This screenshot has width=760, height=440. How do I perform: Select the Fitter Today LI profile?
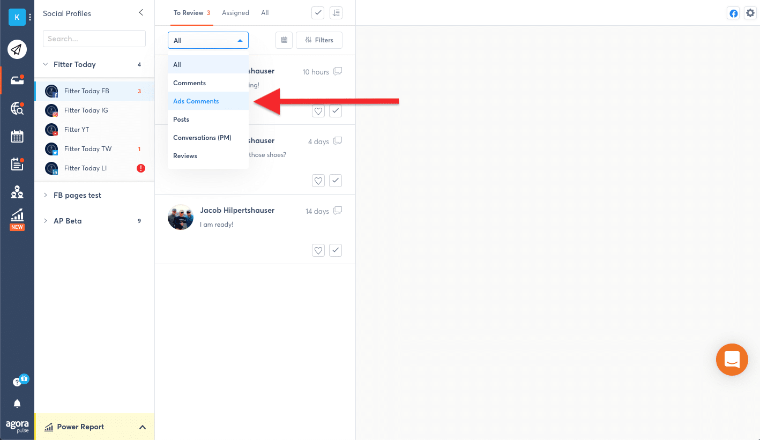94,168
